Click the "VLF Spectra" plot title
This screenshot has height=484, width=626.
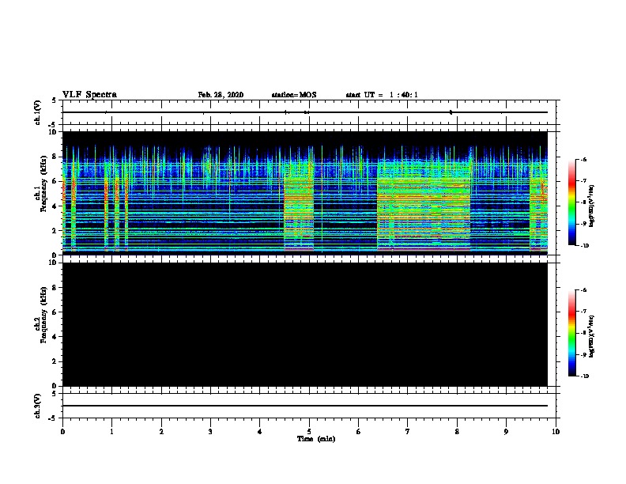pos(89,95)
